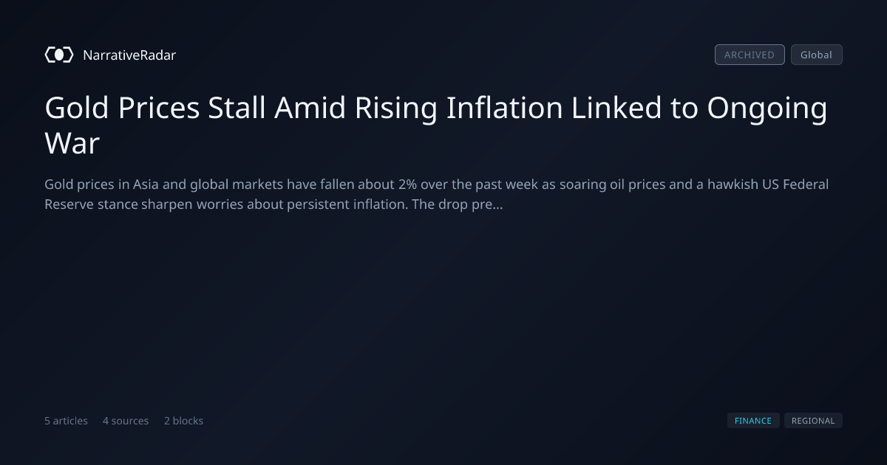
Task: Click the word War in the headline
Action: tap(72, 143)
